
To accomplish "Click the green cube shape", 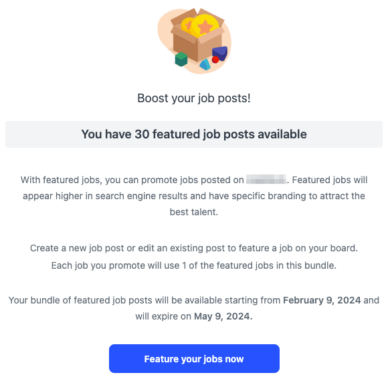I will coord(181,59).
